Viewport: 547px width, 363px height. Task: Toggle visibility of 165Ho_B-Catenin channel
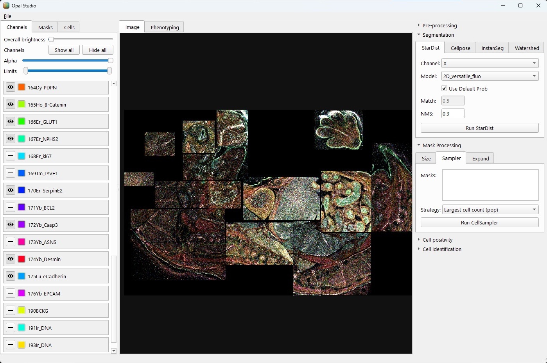(11, 105)
